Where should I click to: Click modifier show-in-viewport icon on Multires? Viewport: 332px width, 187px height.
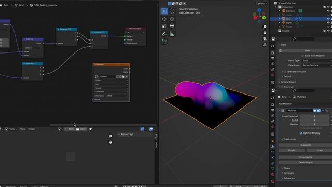pos(315,111)
